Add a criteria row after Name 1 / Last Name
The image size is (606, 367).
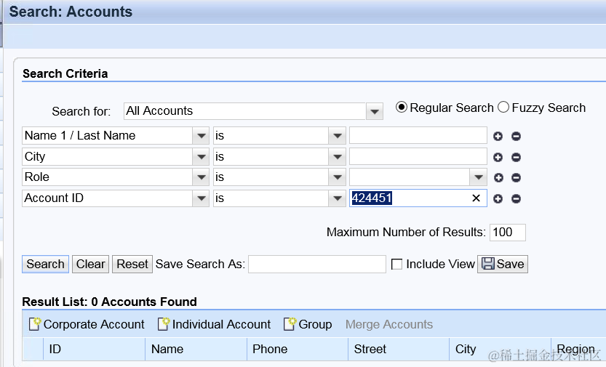498,136
